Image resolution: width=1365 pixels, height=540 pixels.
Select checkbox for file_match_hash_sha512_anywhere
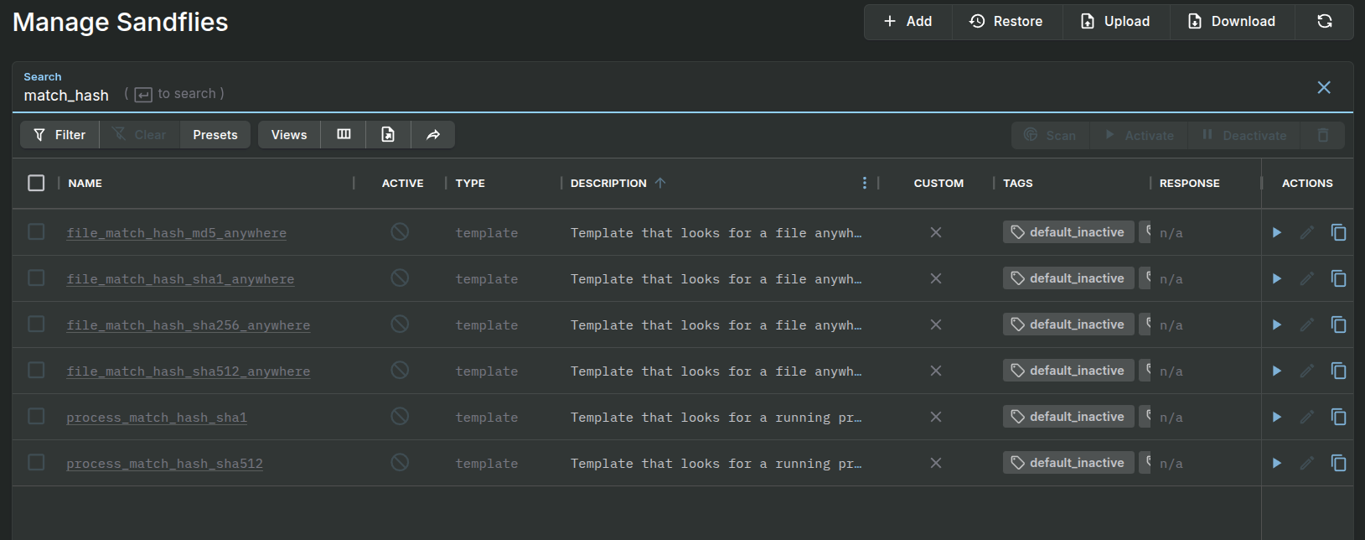36,370
